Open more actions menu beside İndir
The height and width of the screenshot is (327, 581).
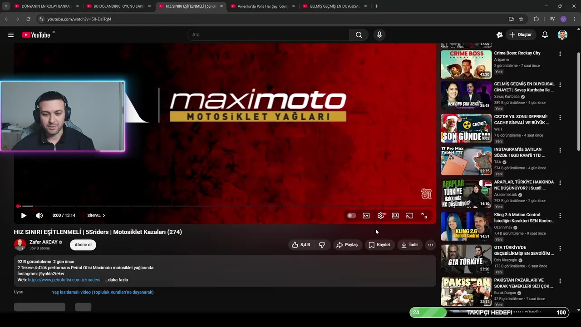click(x=430, y=245)
